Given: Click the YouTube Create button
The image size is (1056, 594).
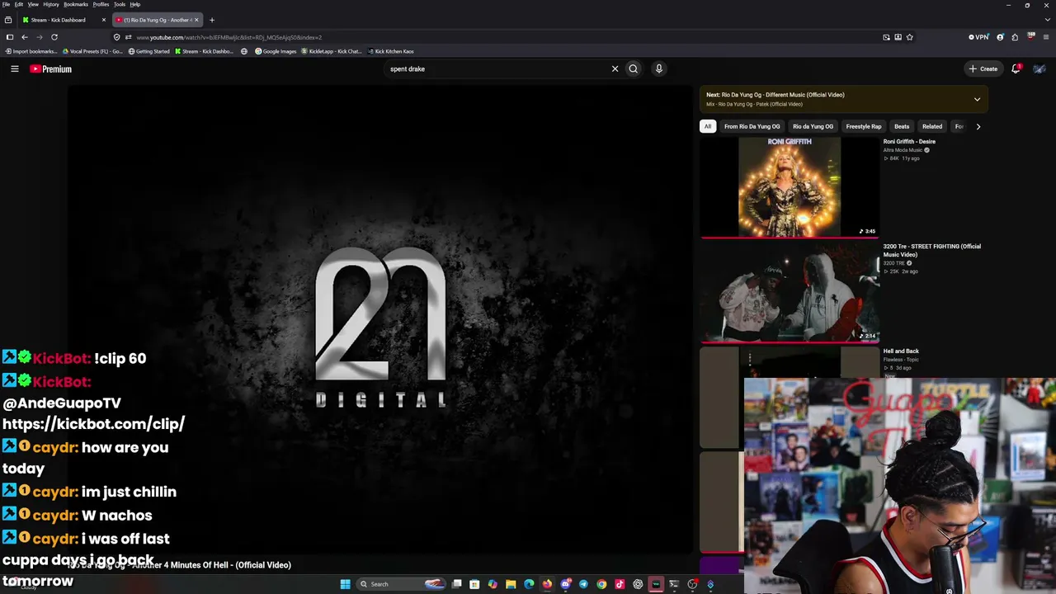Looking at the screenshot, I should [983, 69].
